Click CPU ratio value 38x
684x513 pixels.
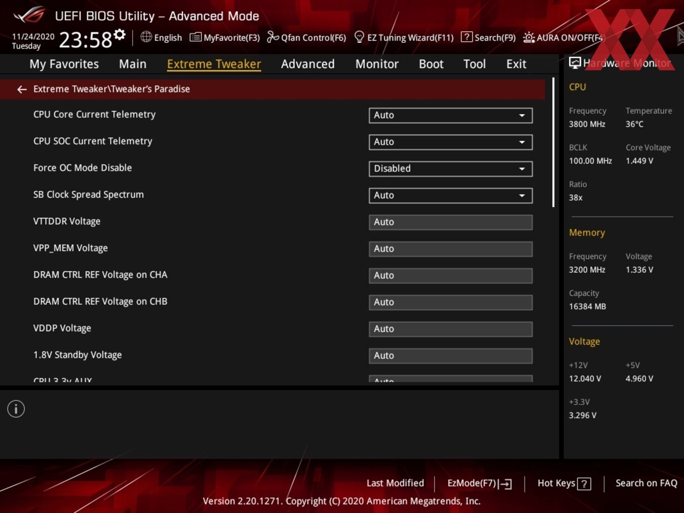click(575, 198)
